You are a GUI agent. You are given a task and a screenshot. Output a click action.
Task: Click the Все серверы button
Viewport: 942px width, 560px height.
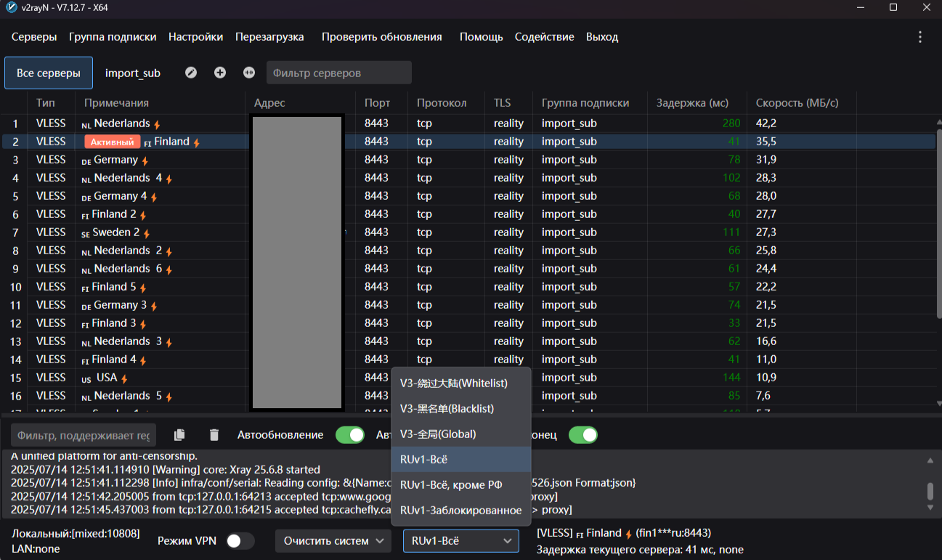pos(49,73)
